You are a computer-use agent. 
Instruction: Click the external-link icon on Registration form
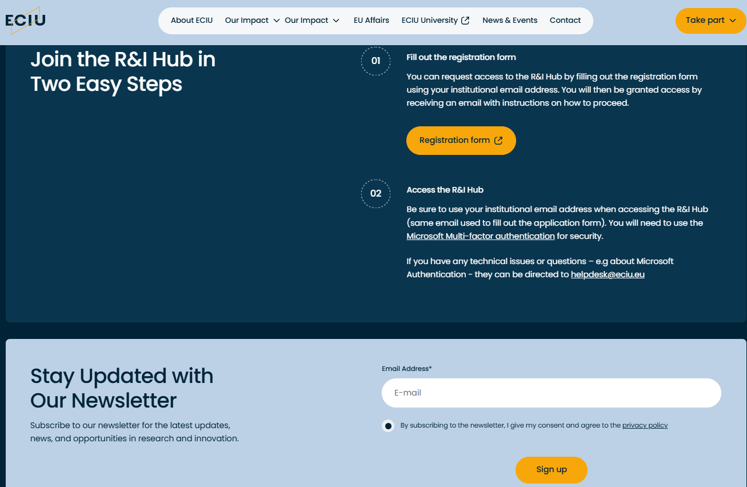point(498,141)
